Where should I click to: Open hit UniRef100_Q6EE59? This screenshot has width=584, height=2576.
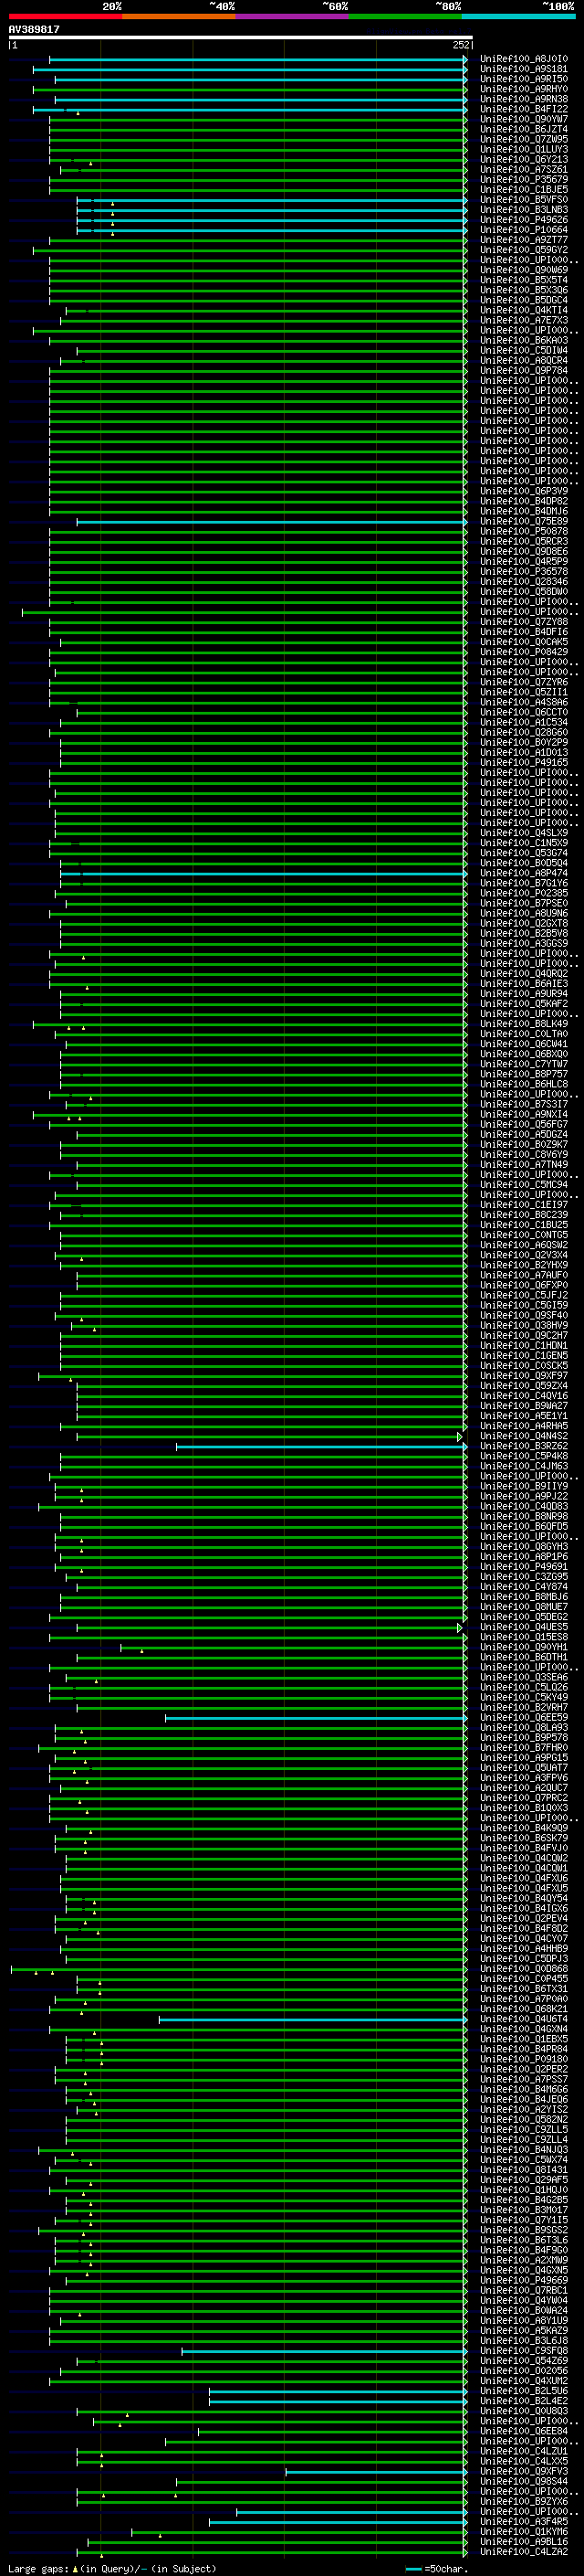point(524,1718)
